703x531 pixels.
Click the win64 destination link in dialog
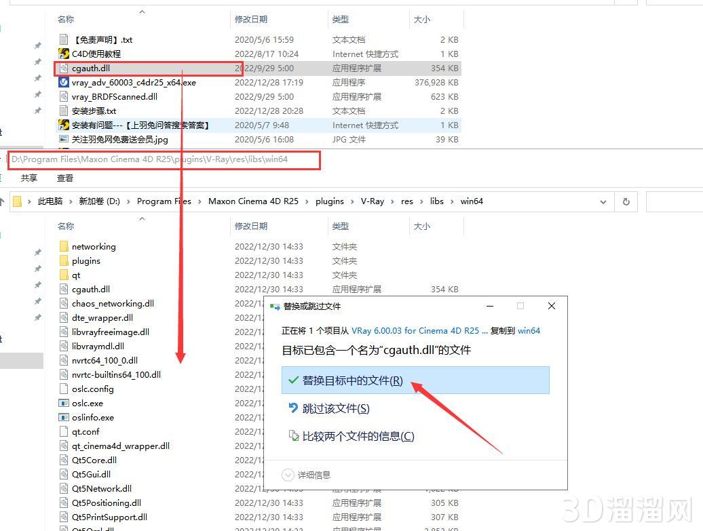[529, 331]
